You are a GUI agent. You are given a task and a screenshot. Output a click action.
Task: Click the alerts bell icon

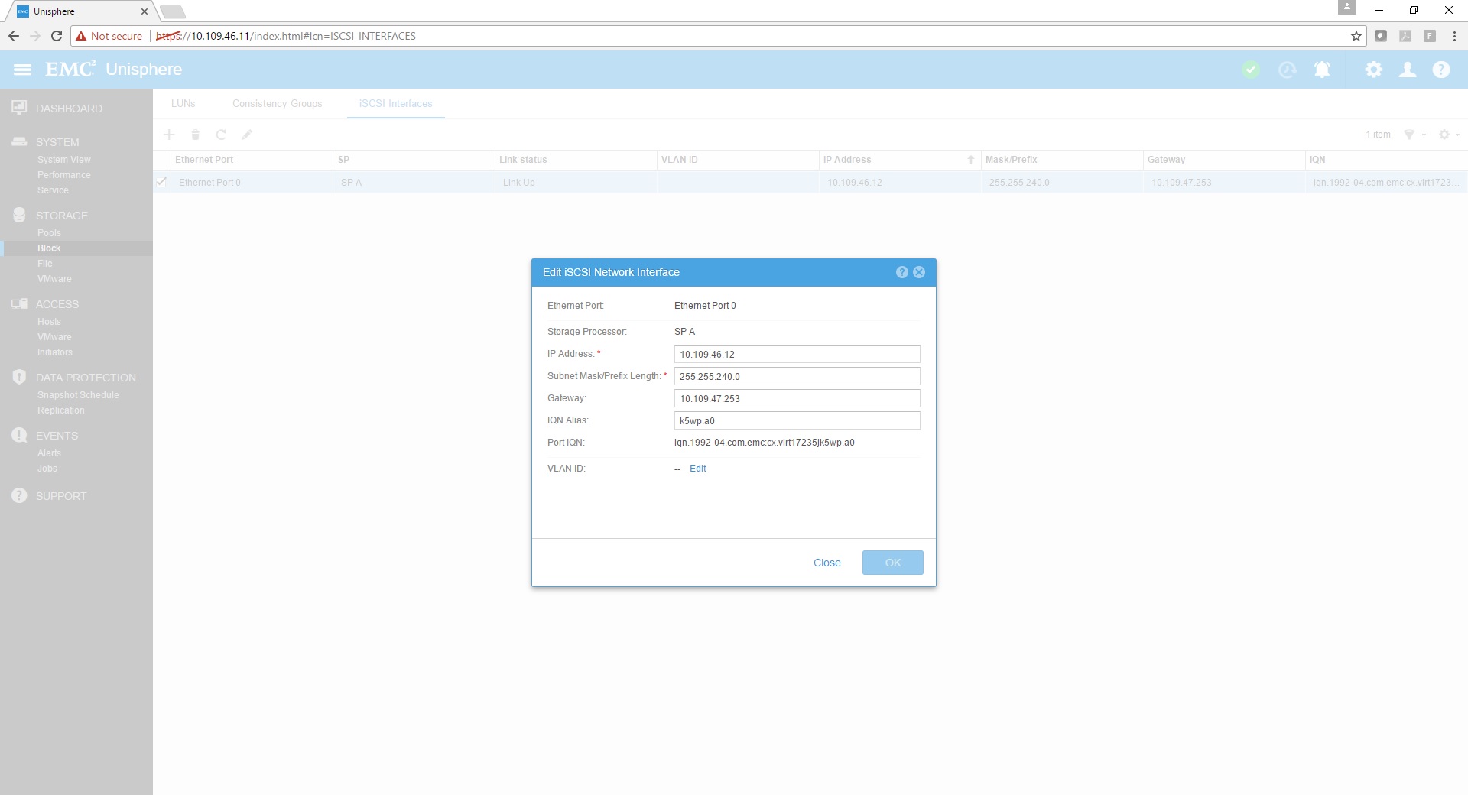coord(1321,70)
